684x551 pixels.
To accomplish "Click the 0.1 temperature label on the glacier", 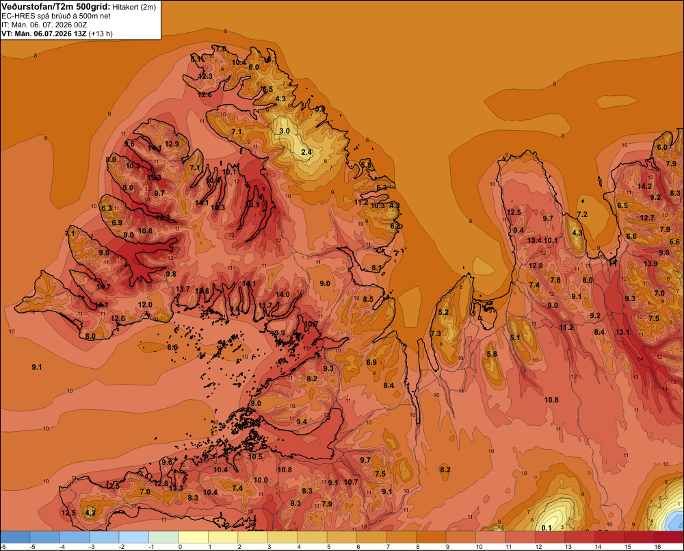I will pos(546,528).
